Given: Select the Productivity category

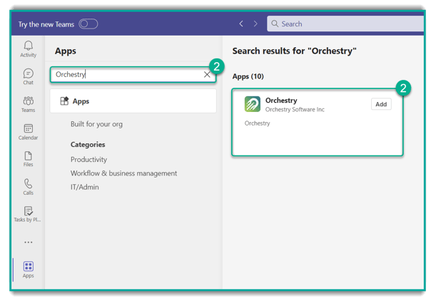Looking at the screenshot, I should pyautogui.click(x=88, y=160).
